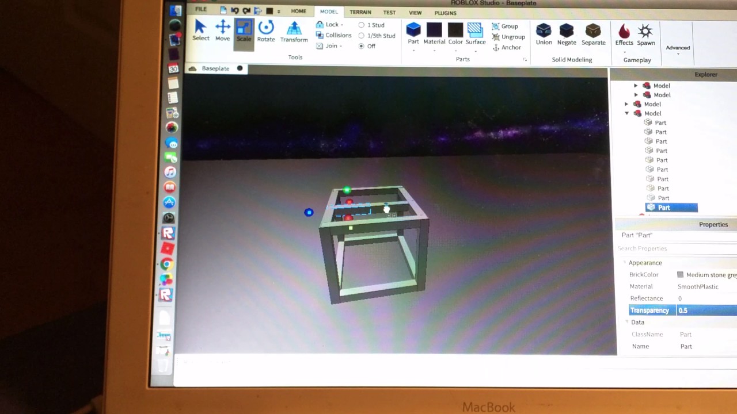Pick the Rotate tool
737x414 pixels.
[266, 31]
